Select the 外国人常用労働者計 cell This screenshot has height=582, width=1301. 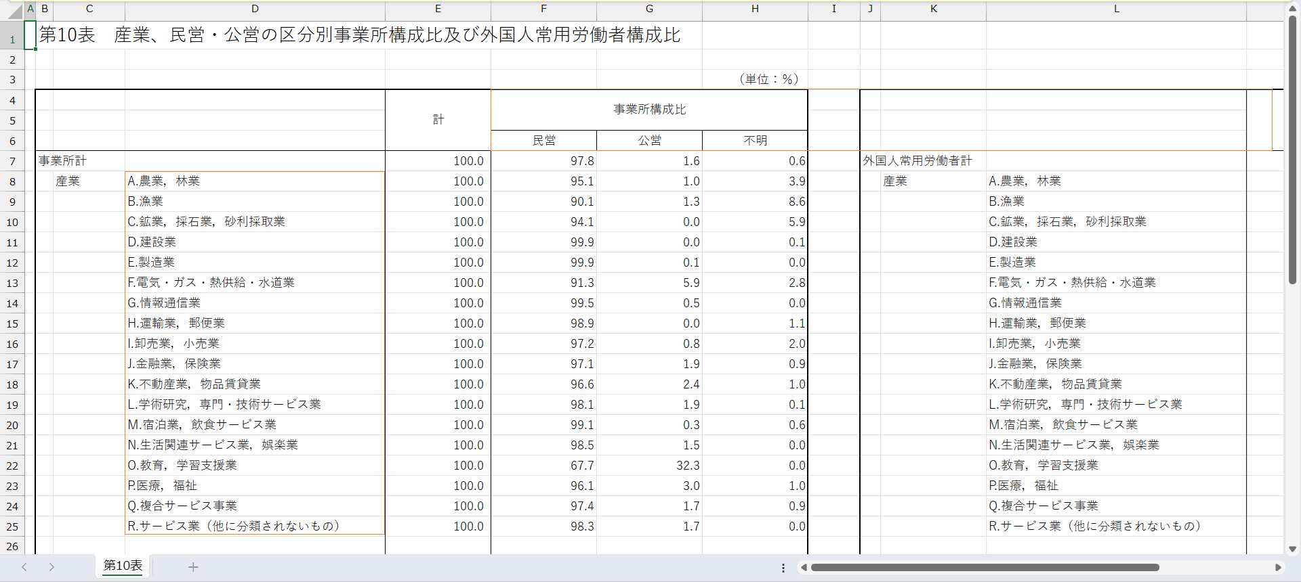point(917,161)
